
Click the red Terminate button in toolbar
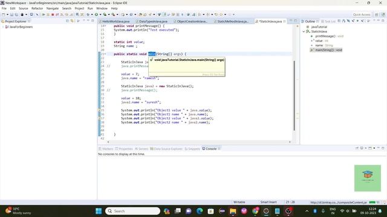coord(53,14)
